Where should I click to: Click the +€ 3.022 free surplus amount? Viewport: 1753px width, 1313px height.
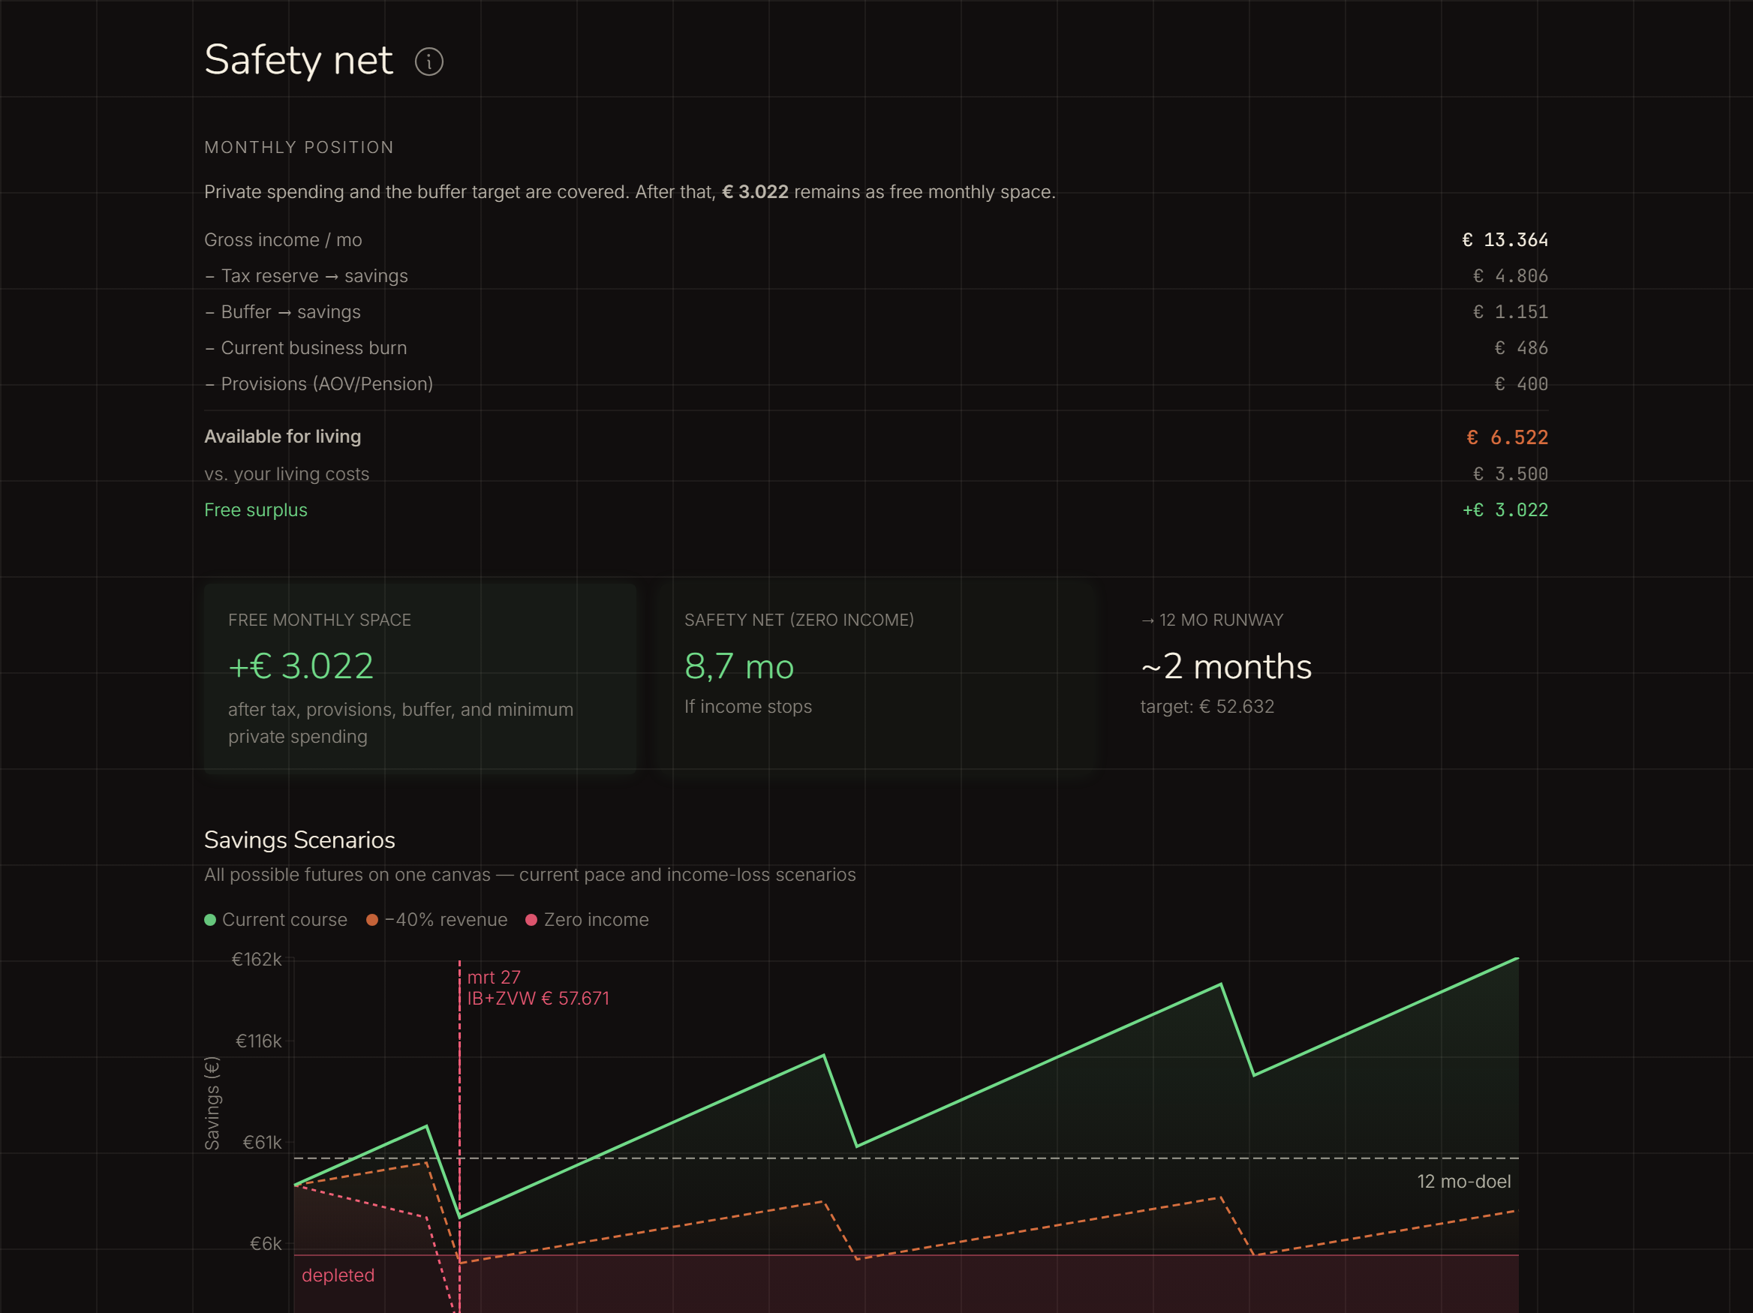click(1505, 510)
